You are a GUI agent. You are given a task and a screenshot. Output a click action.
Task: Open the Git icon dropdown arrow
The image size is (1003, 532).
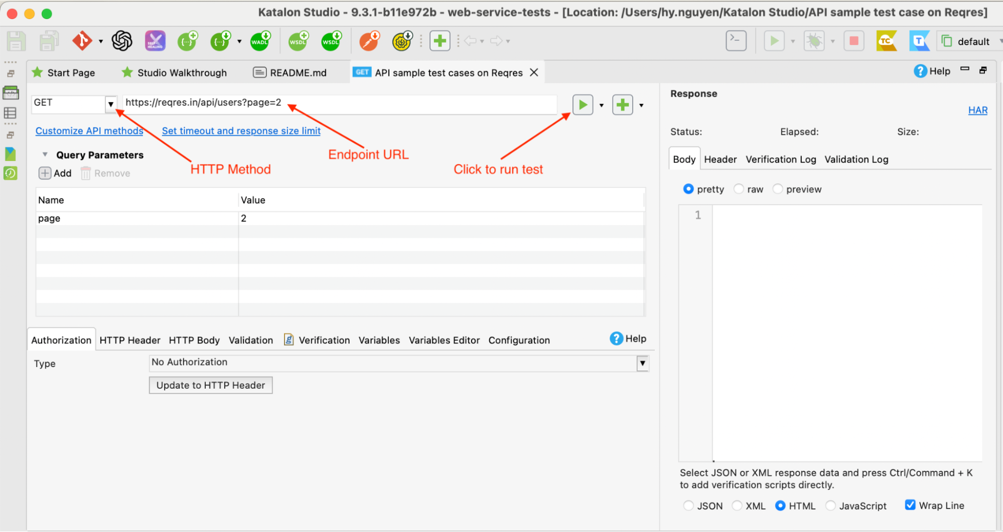(101, 42)
